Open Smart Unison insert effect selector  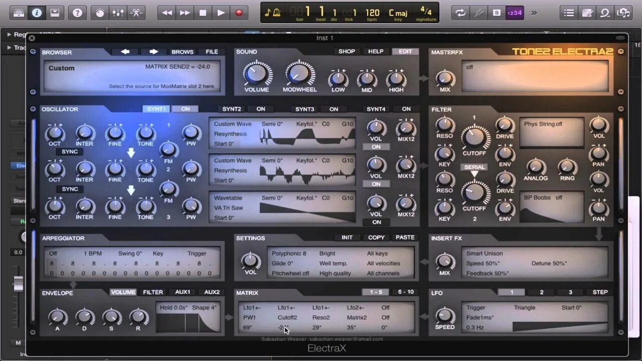coord(485,253)
